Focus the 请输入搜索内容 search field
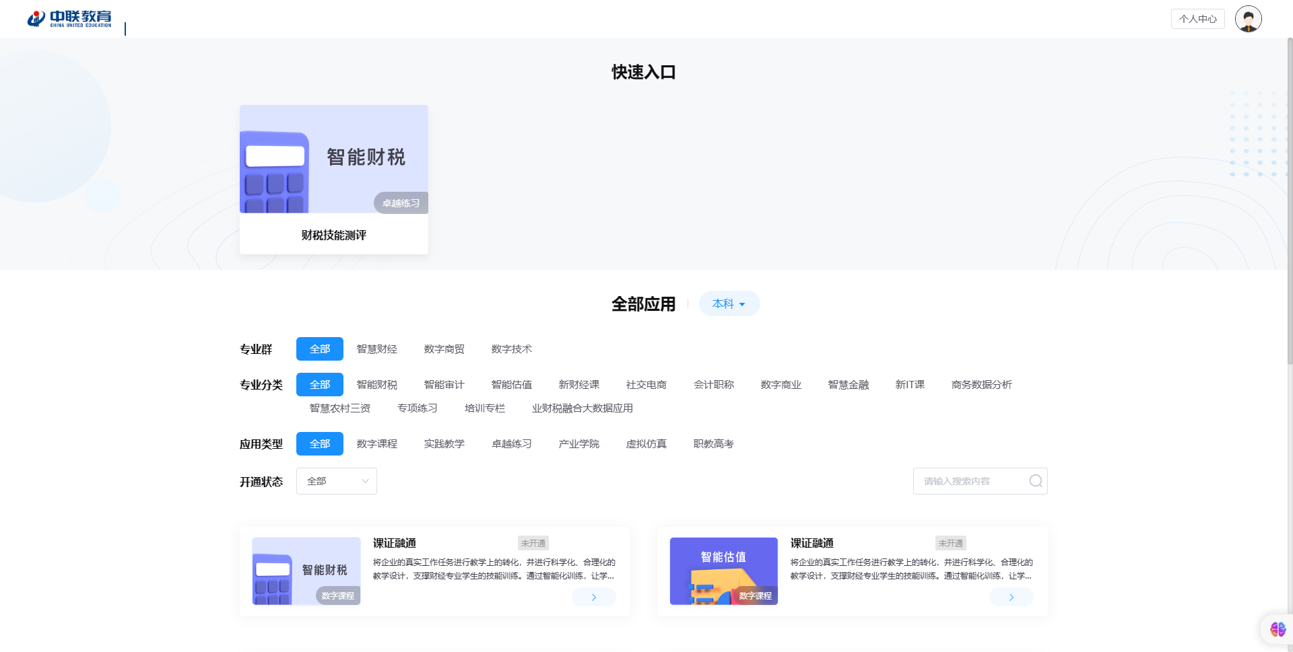The width and height of the screenshot is (1293, 652). (970, 481)
